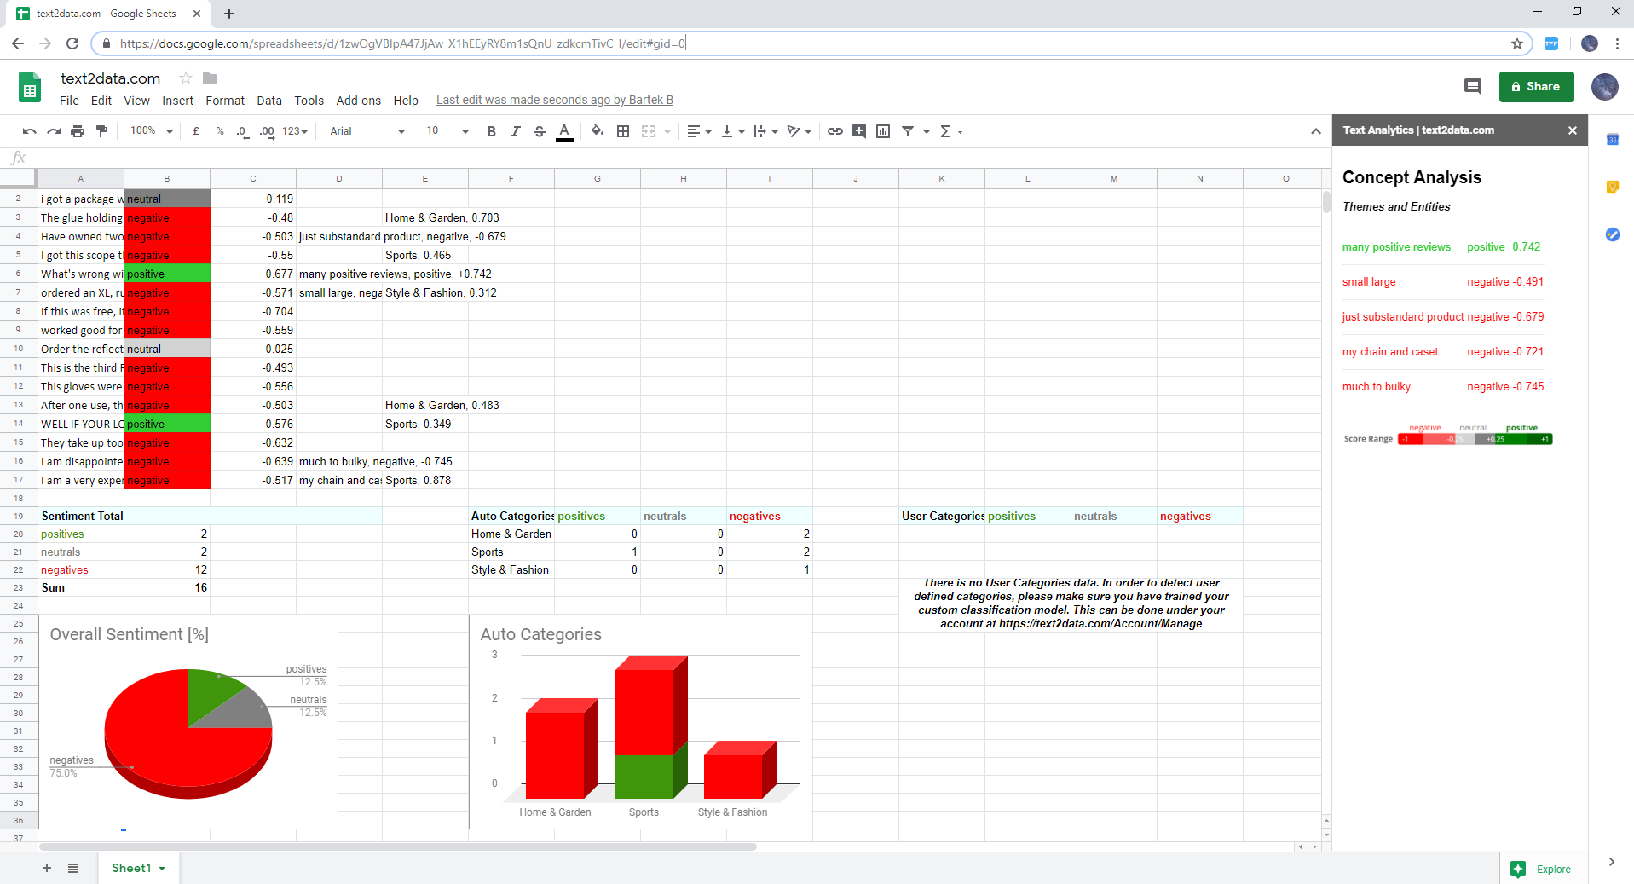Open the last edit history link
1634x884 pixels.
click(555, 101)
